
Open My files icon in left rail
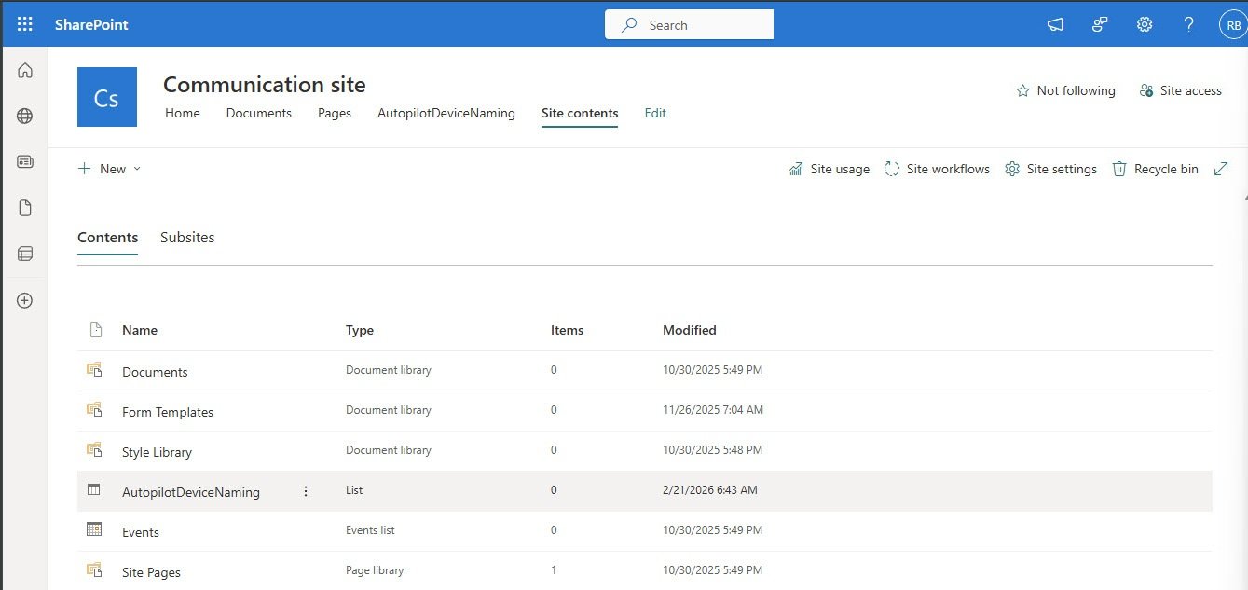25,208
